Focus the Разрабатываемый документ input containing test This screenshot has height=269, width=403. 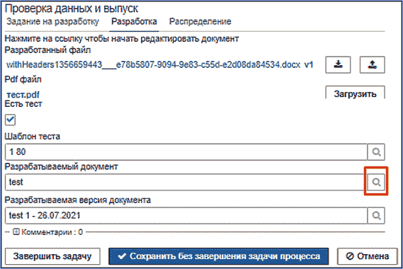click(186, 182)
